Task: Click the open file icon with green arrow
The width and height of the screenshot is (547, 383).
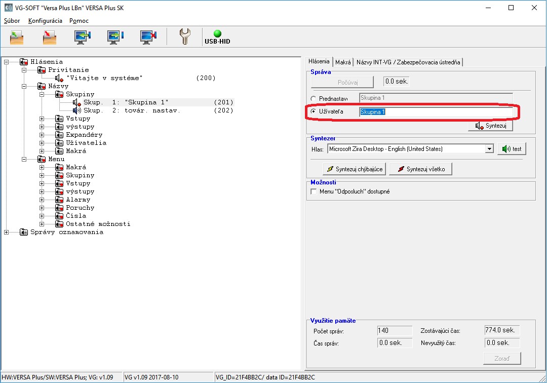Action: [x=17, y=36]
